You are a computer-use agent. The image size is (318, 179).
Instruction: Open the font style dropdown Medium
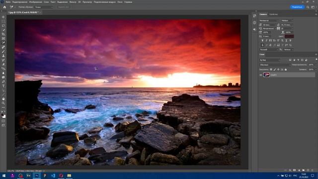pyautogui.click(x=287, y=21)
